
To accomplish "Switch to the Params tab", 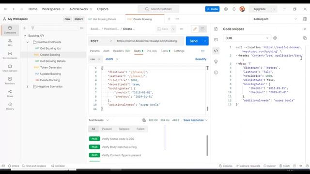I will (95, 51).
